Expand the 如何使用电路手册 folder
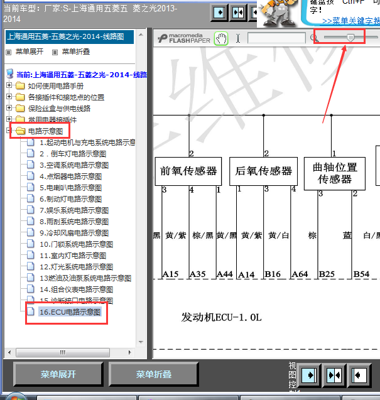The image size is (380, 400). (x=9, y=85)
